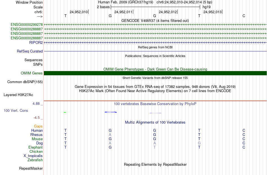Click the SNPs label under Publications
Viewport: 267px width, 175px height.
[38, 64]
